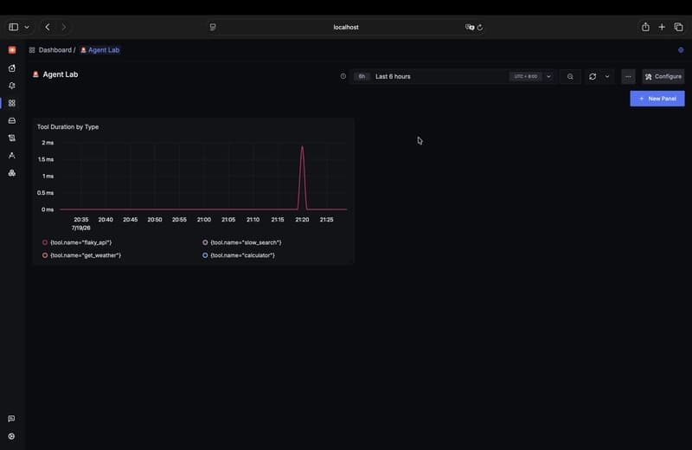
Task: Click the Configure button
Action: click(663, 76)
